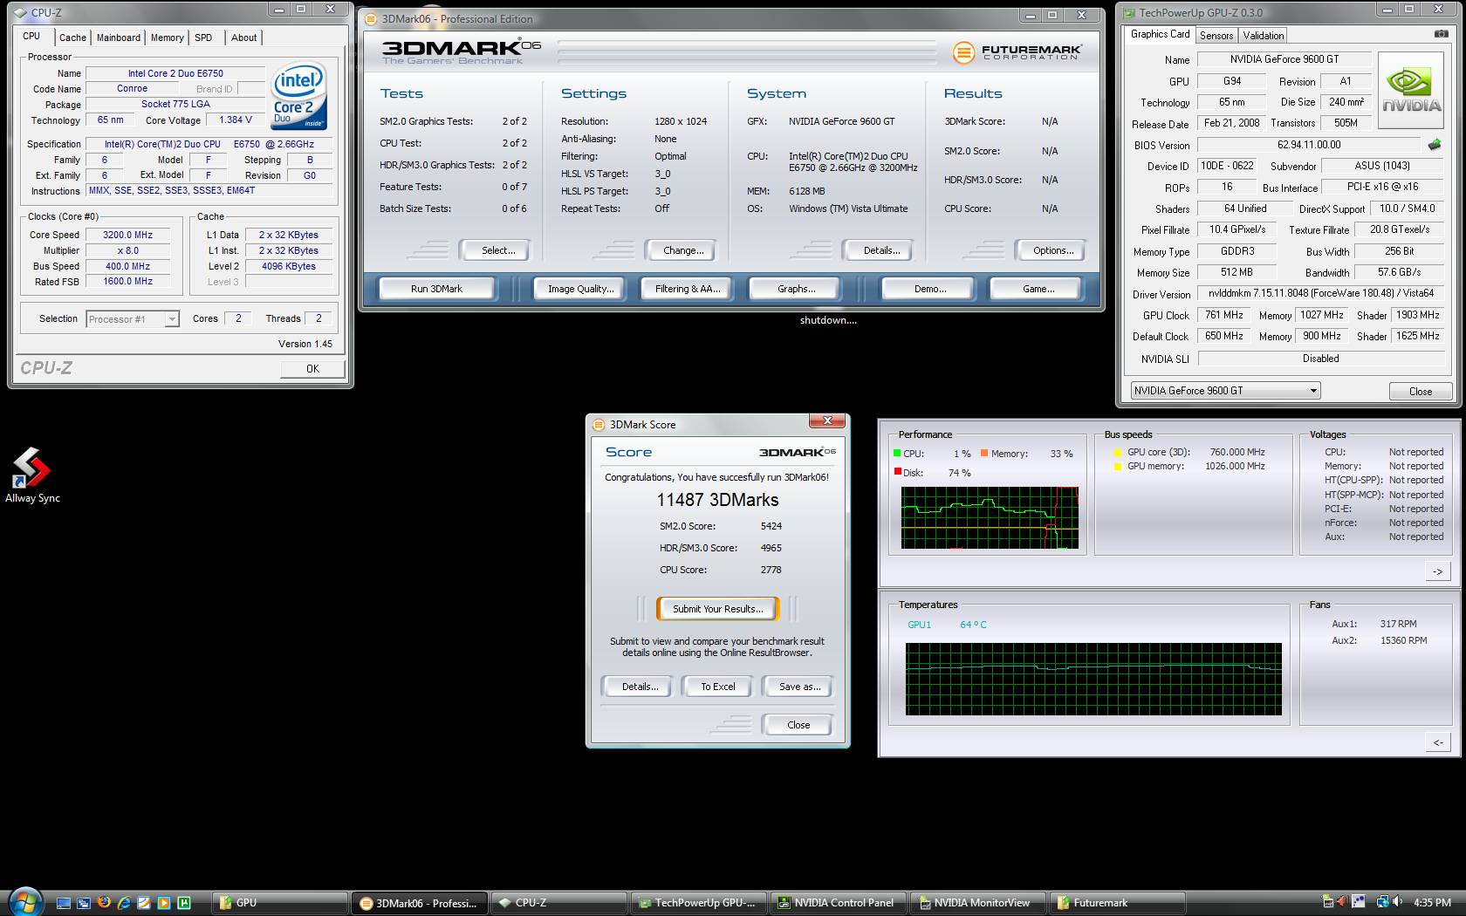Click Run 3DMark button
Screen dimensions: 1466x916
click(x=436, y=289)
